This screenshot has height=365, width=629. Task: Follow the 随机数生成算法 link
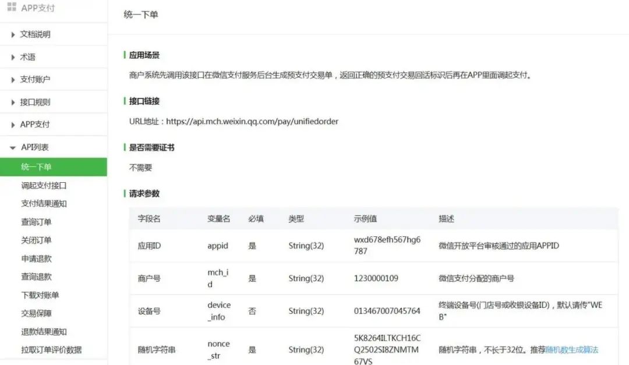pyautogui.click(x=571, y=350)
